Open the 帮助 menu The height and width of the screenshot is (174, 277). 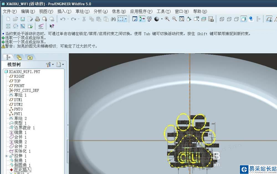point(200,11)
